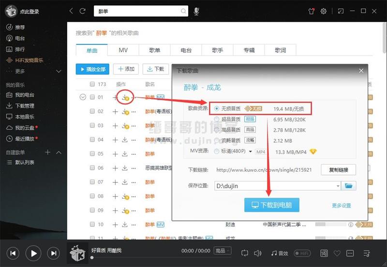
Task: Check the box for song 05
Action: [92, 154]
